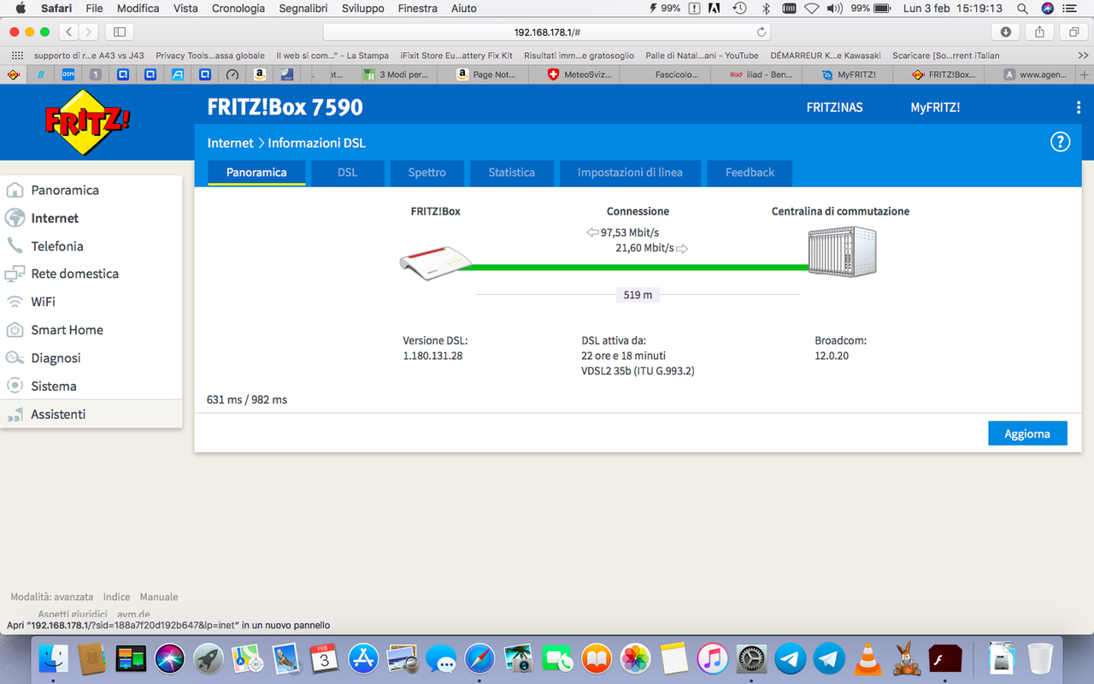Open the Segnalibri menu

(305, 9)
